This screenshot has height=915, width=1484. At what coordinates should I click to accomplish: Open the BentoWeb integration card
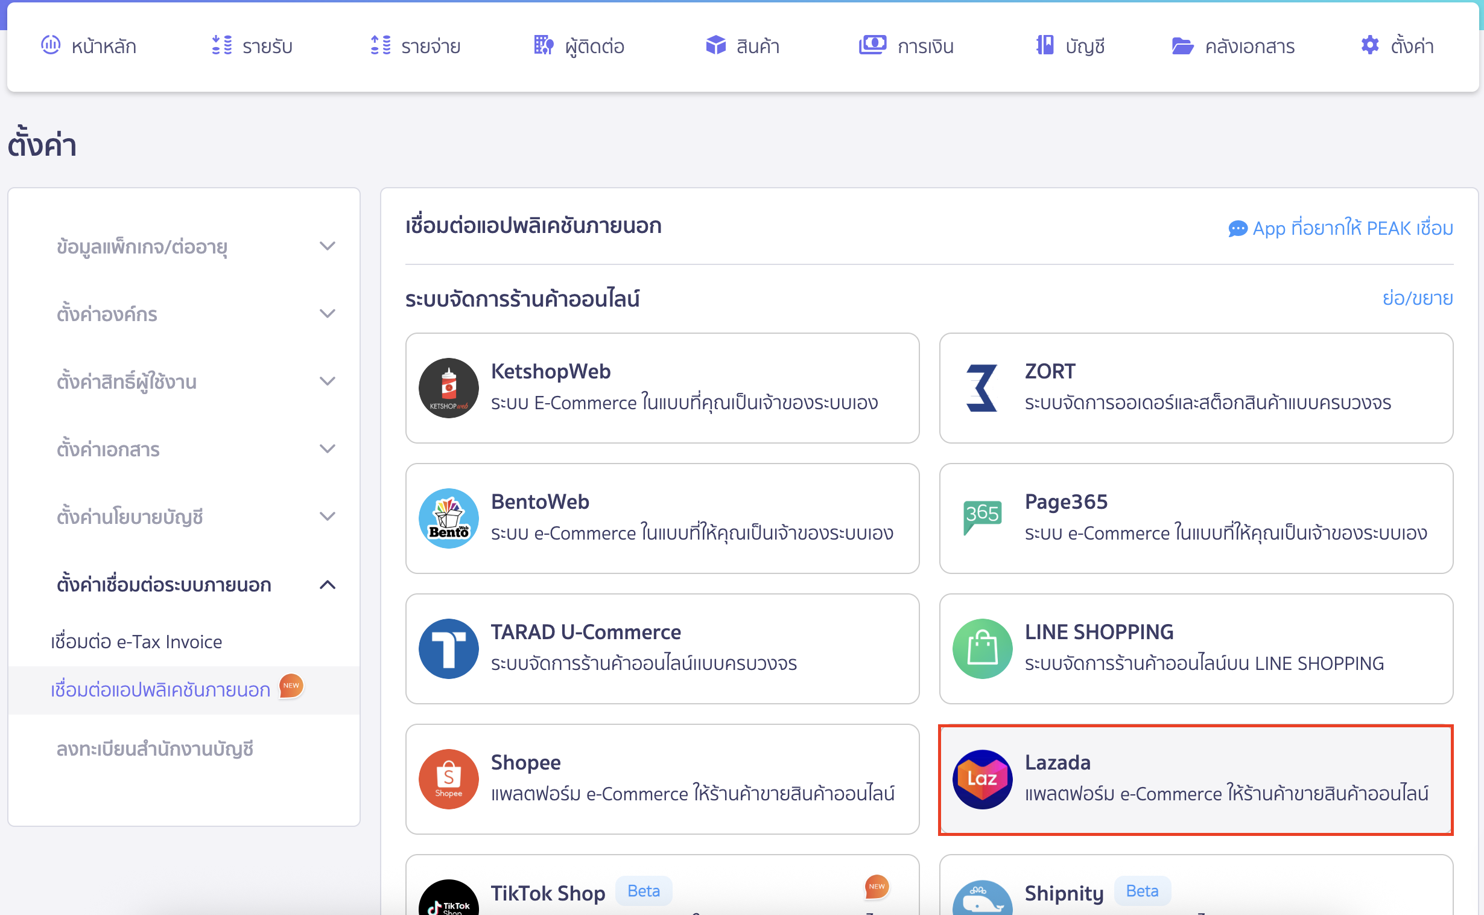[x=662, y=518]
